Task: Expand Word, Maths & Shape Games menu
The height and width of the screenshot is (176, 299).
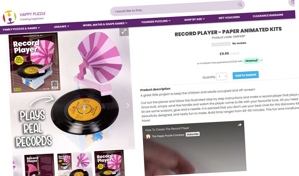Action: tap(105, 24)
